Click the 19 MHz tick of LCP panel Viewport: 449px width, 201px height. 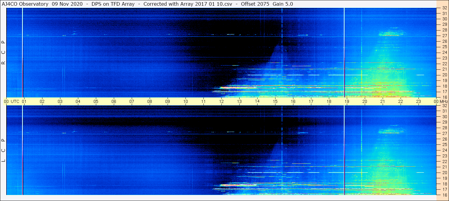point(444,178)
